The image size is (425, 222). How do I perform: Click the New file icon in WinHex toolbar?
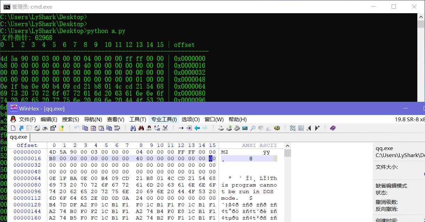click(13, 128)
